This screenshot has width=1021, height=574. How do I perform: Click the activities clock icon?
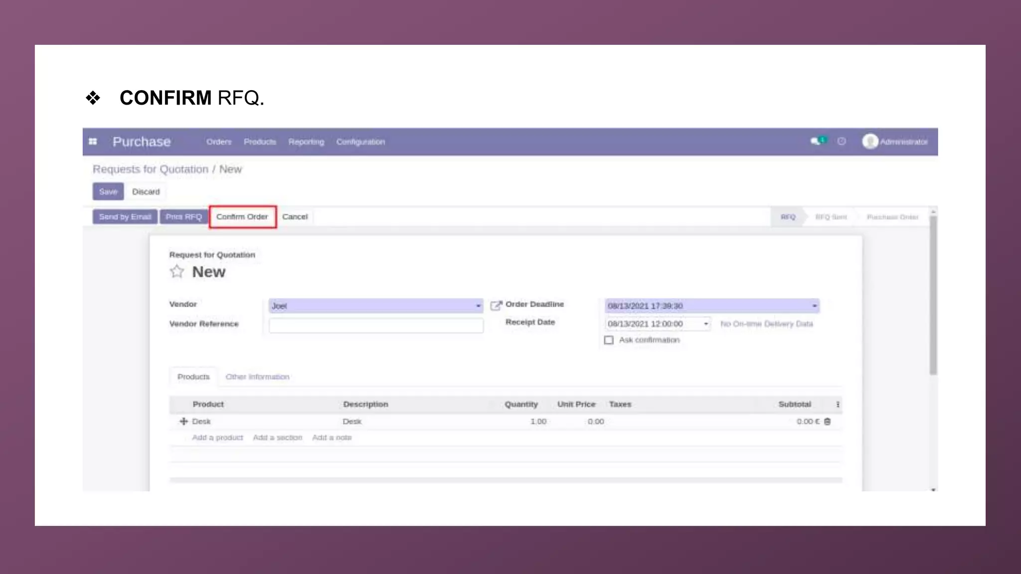(x=842, y=142)
